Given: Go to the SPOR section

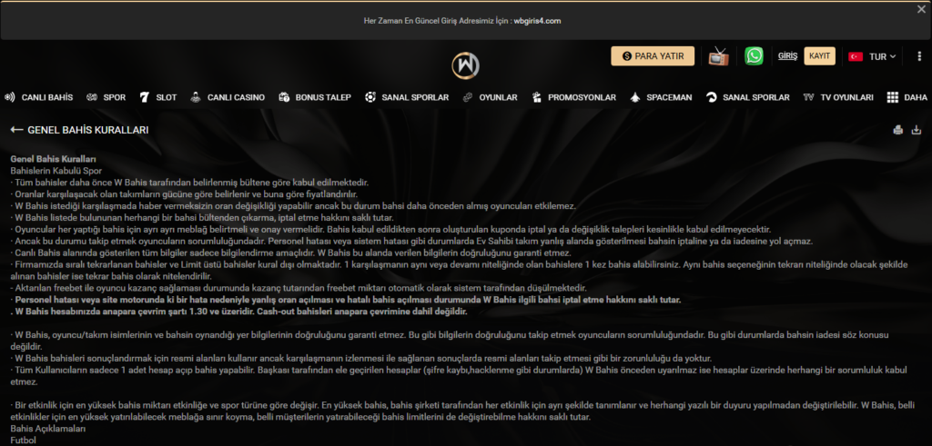Looking at the screenshot, I should pyautogui.click(x=115, y=97).
